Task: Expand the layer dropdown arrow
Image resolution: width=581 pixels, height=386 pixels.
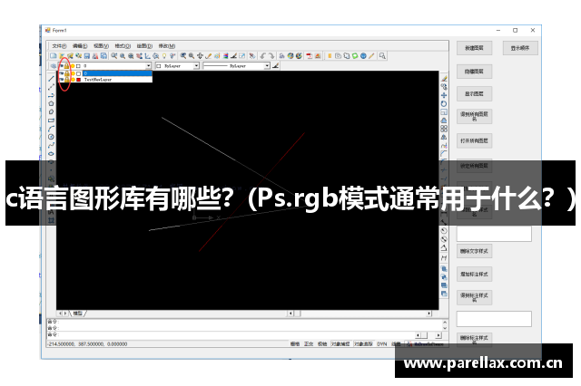Action: (x=149, y=66)
